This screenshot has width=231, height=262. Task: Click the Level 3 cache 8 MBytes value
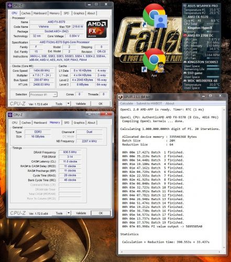pos(82,84)
